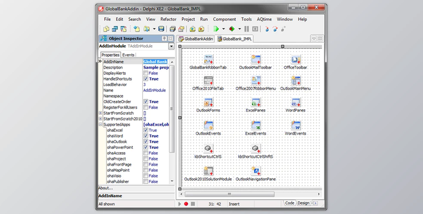
Task: Select the GlobalBankRibbonTab component icon
Action: click(x=208, y=59)
